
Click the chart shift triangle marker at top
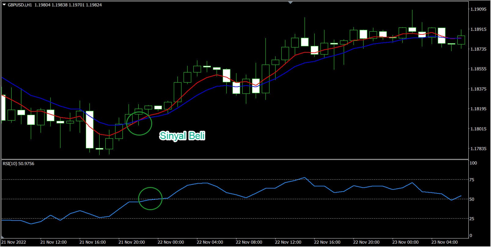point(290,2)
